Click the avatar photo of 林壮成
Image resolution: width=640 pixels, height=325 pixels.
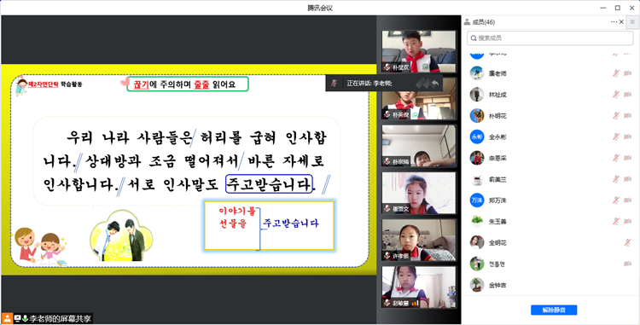pyautogui.click(x=477, y=94)
